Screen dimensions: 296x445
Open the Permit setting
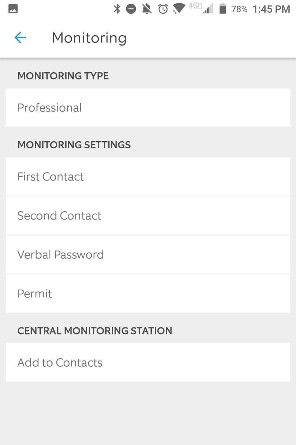click(148, 293)
